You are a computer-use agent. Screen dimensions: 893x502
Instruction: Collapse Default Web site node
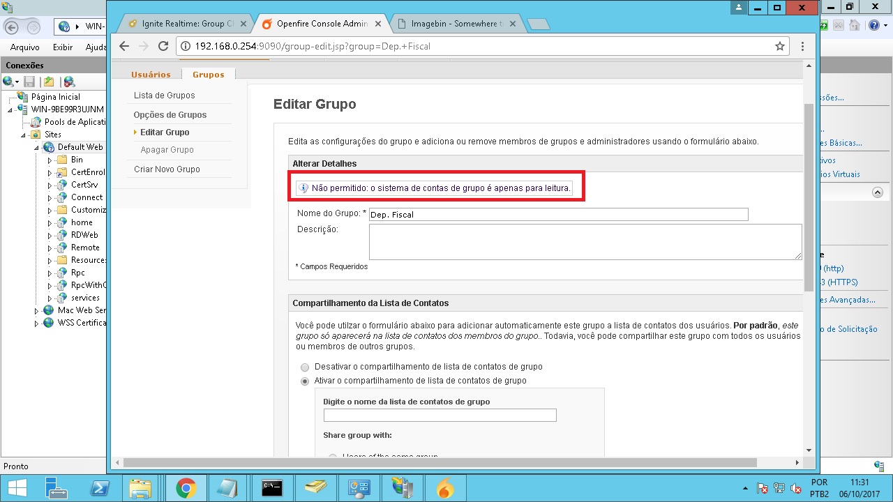click(x=36, y=147)
